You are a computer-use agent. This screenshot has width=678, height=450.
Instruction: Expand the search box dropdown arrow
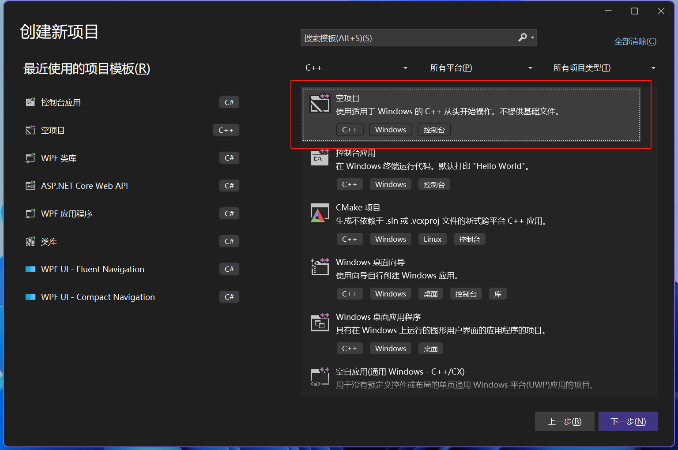point(533,38)
